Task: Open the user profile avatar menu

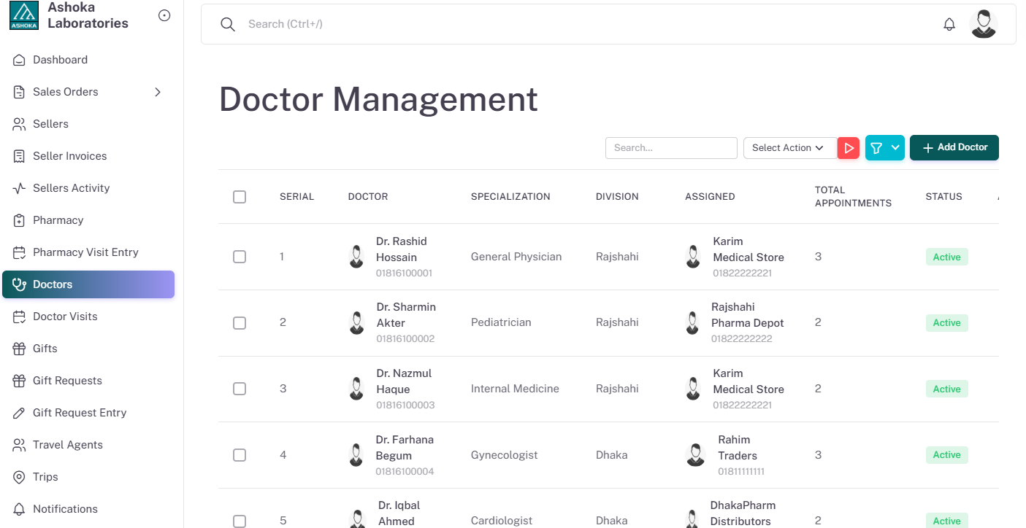Action: (984, 24)
